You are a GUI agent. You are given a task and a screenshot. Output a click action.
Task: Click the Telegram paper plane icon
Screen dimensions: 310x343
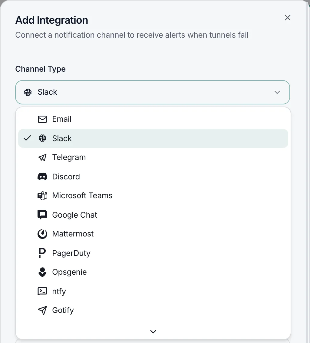point(42,158)
